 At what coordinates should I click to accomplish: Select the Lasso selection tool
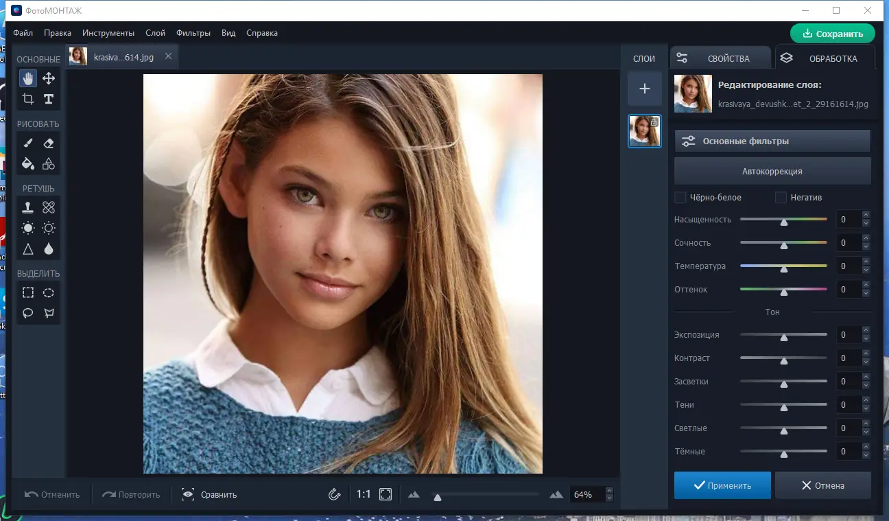[28, 313]
